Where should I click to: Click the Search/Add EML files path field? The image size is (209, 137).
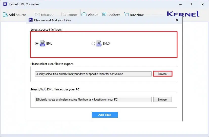(93, 100)
